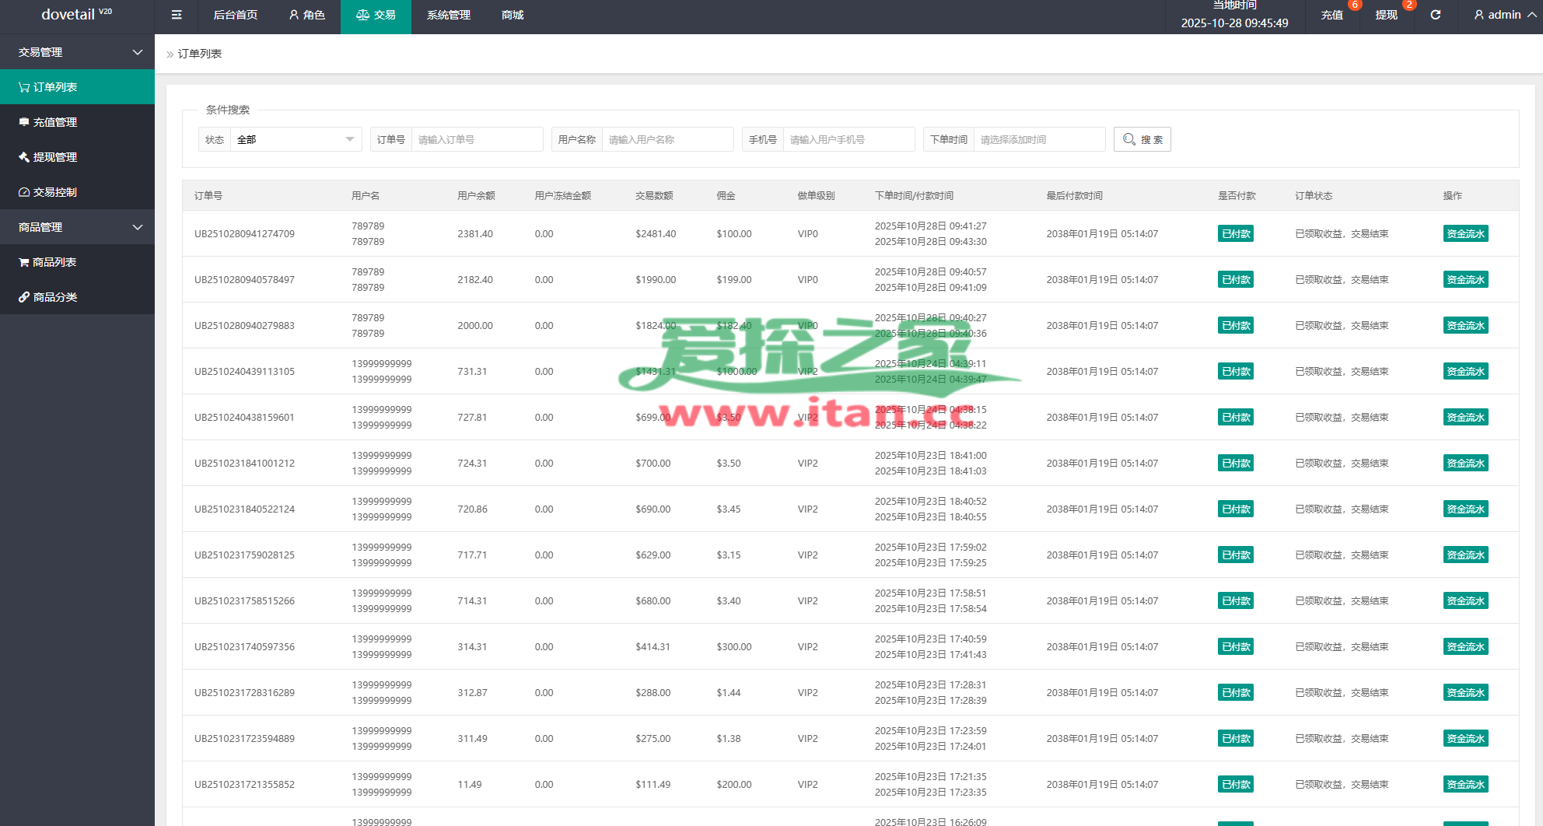Go to 后台首页 in top navigation
This screenshot has width=1543, height=826.
(236, 15)
